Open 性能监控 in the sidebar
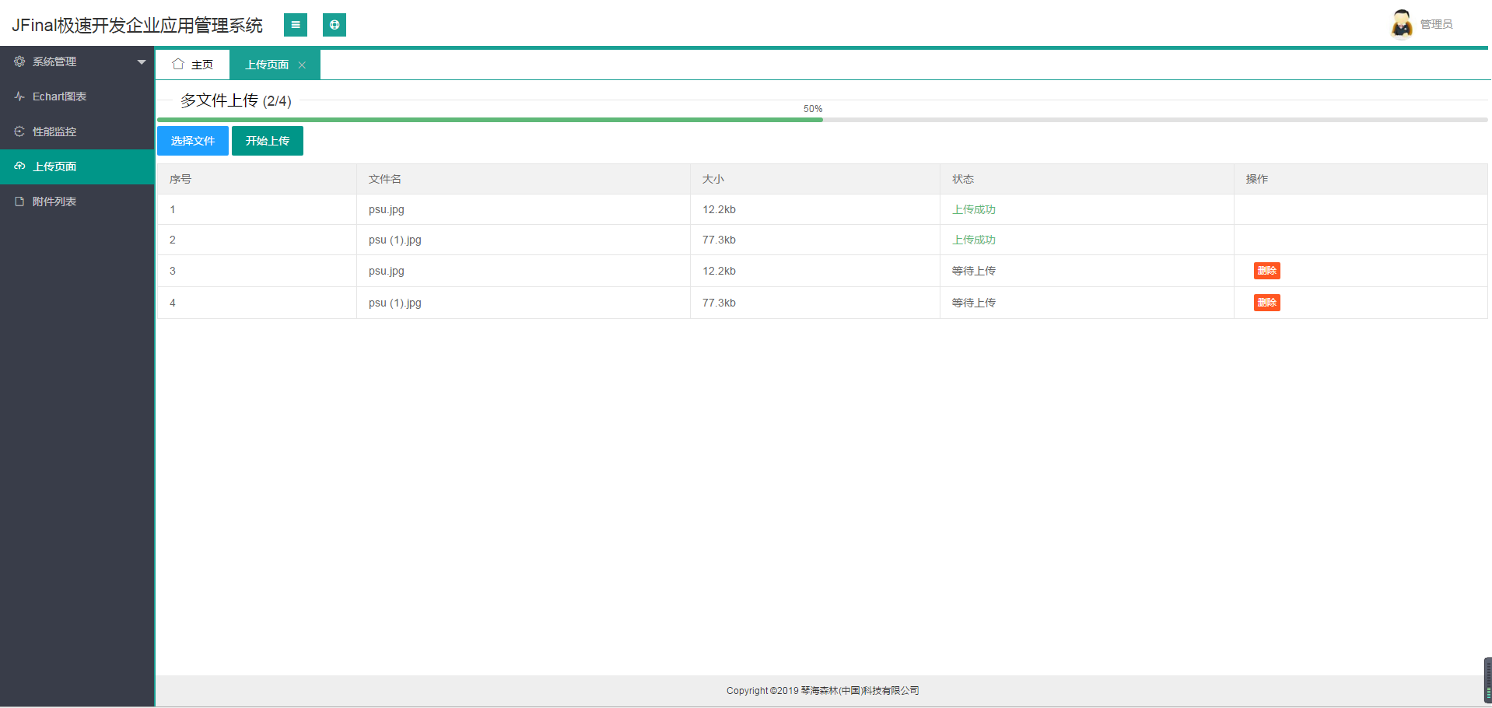The image size is (1492, 708). [x=77, y=131]
